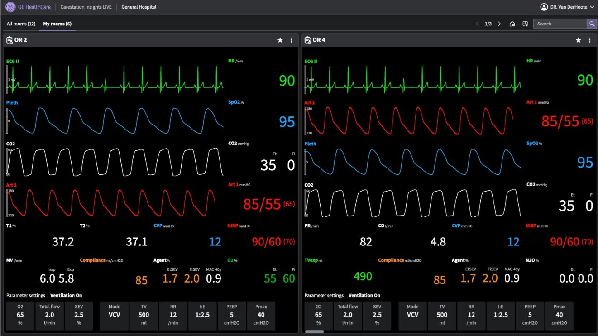
Task: Click the horizontal scrollbar under OR 4
Action: click(x=314, y=331)
